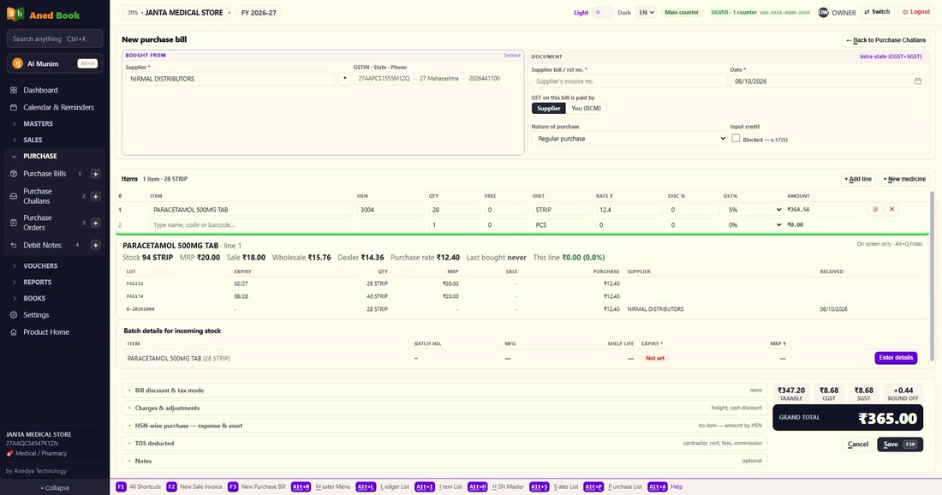This screenshot has height=495, width=942.
Task: Click the AI Munim avatar icon
Action: 17,63
